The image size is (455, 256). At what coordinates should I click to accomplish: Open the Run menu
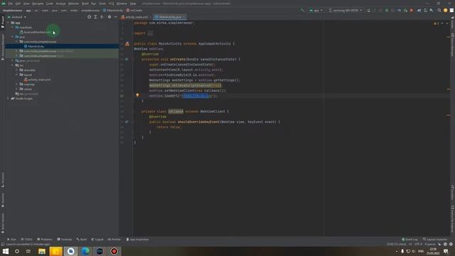click(93, 4)
